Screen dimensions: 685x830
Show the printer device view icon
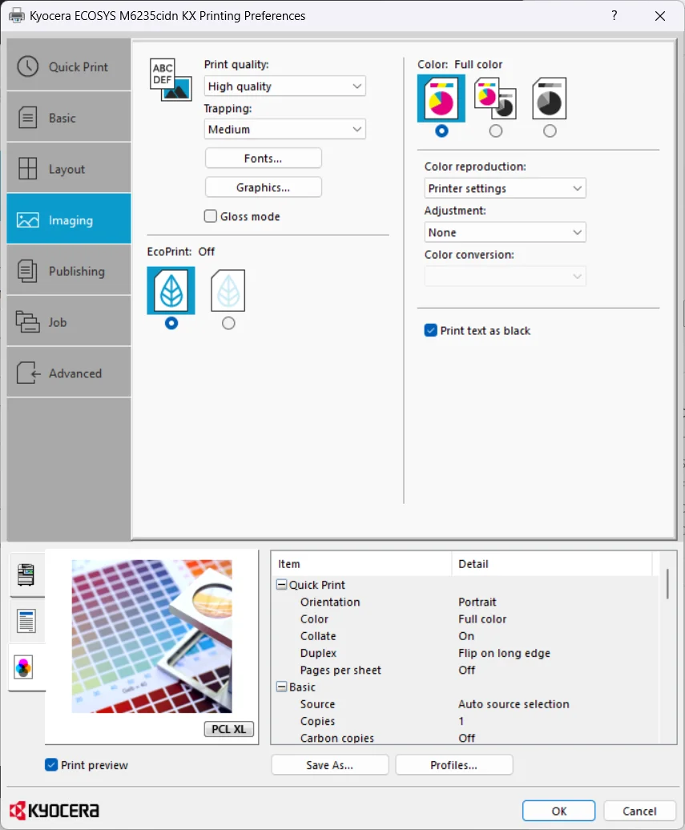[x=26, y=574]
